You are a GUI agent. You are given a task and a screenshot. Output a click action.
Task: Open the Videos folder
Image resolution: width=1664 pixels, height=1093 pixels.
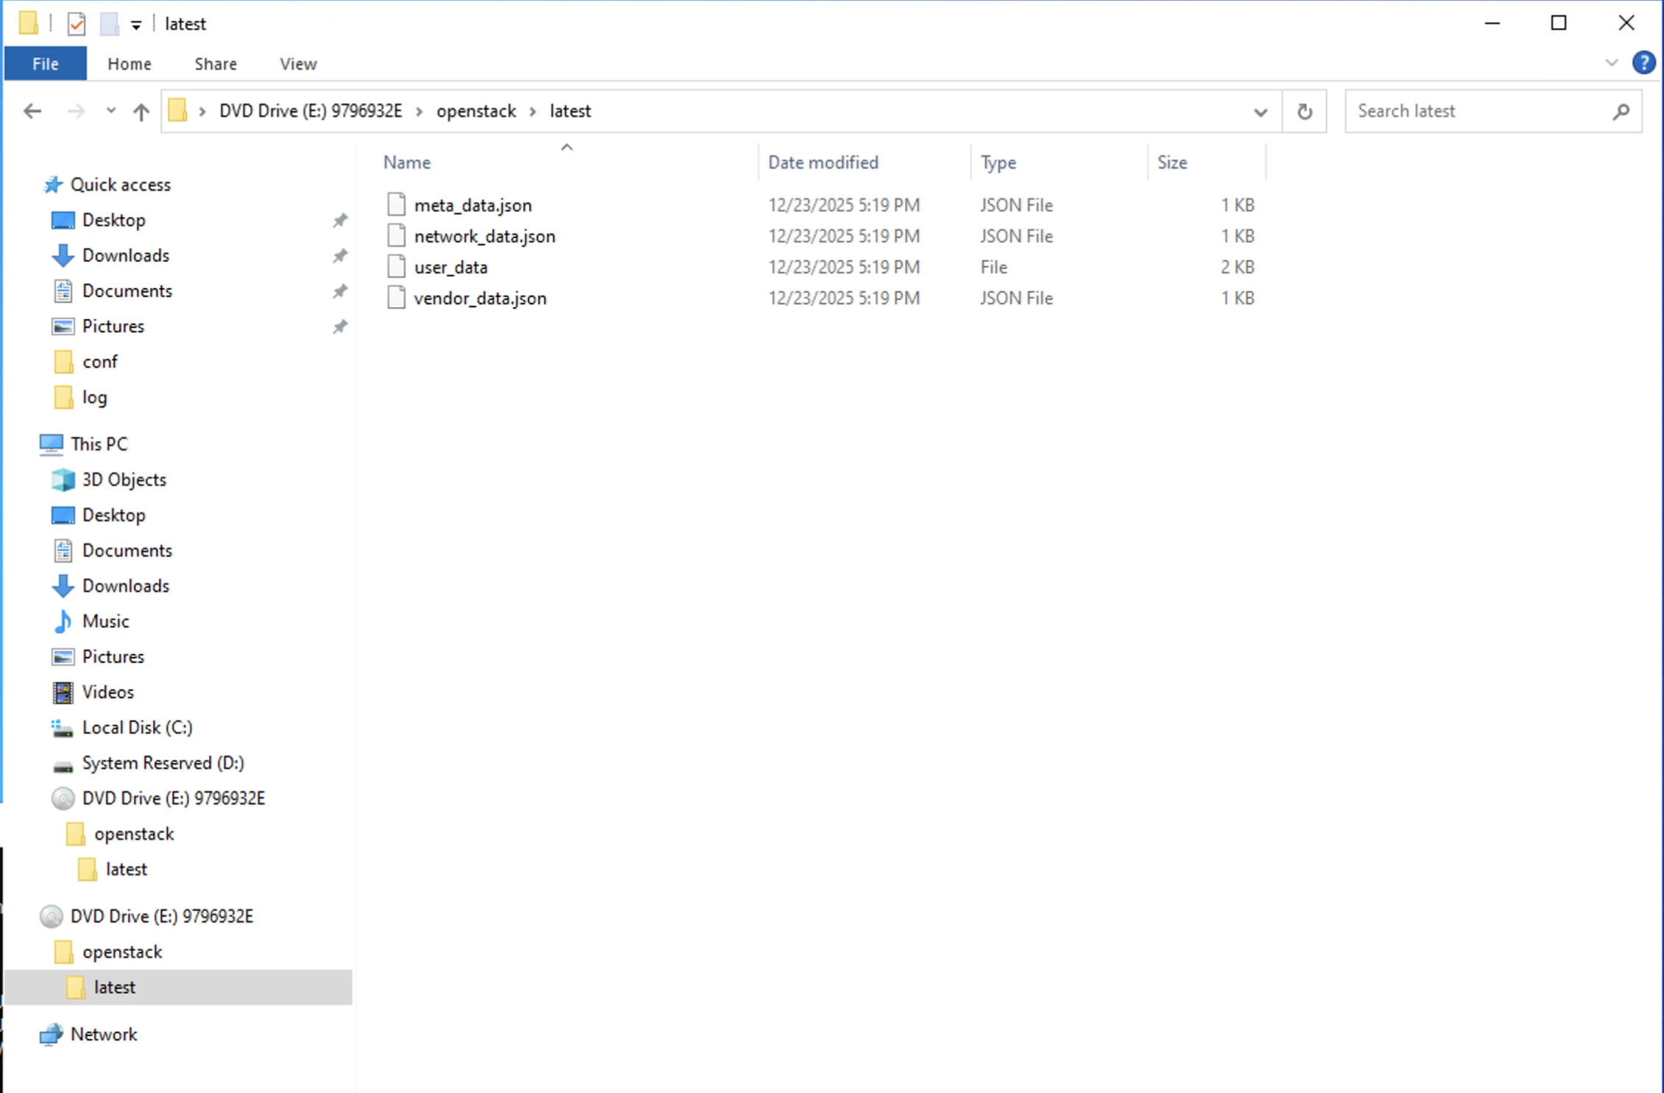point(108,692)
